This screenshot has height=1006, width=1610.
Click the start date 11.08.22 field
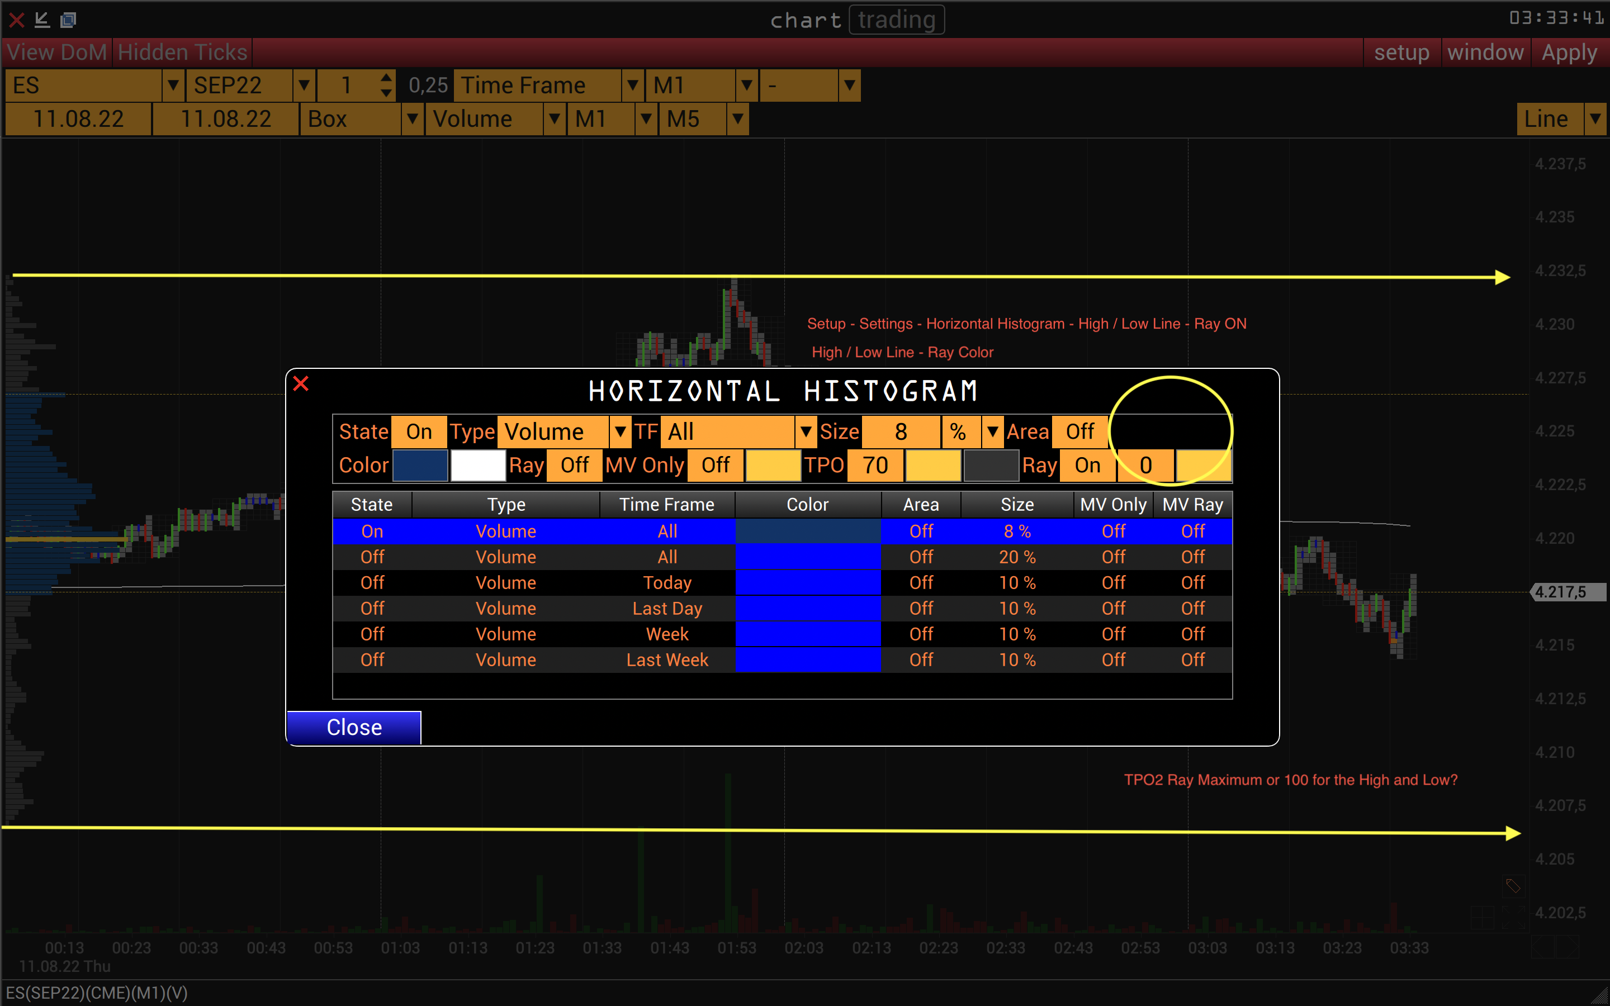click(x=78, y=119)
